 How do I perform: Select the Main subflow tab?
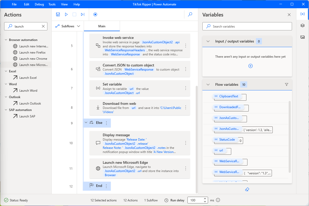102,26
